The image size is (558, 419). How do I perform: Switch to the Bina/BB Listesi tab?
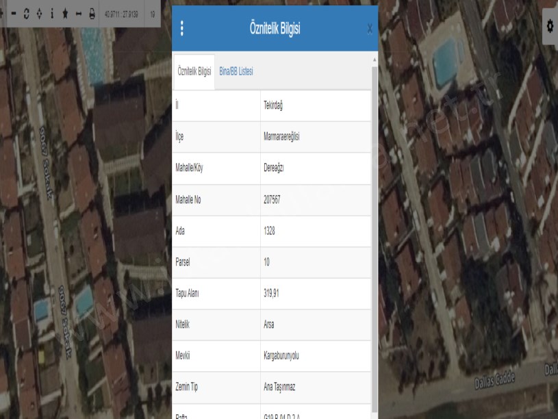(x=236, y=71)
